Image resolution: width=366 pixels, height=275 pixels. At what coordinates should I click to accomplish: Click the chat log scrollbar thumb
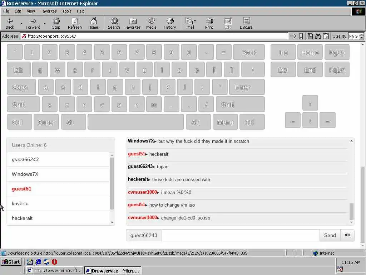[351, 211]
